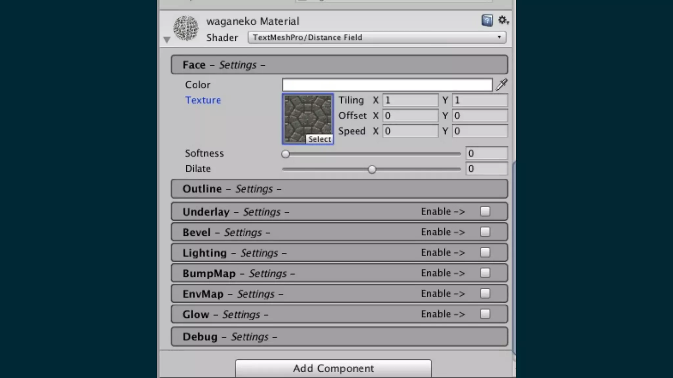Pick face color with the eyedropper
Image resolution: width=673 pixels, height=378 pixels.
click(501, 85)
